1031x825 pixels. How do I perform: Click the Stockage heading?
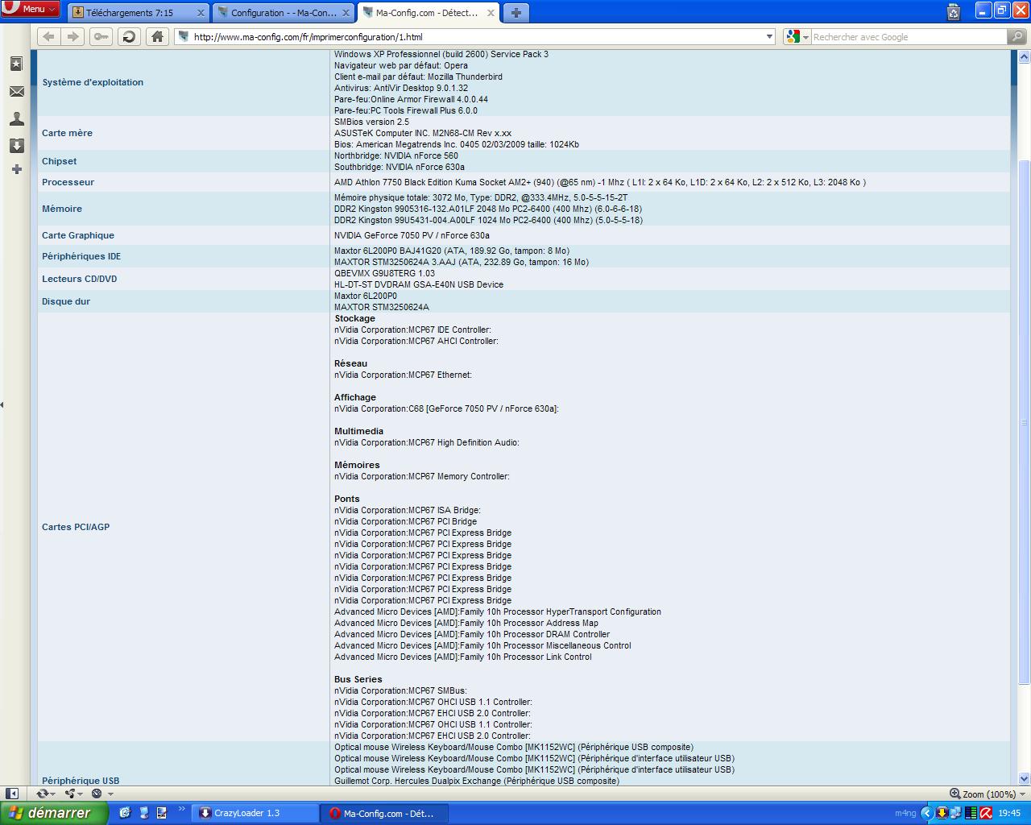[354, 318]
